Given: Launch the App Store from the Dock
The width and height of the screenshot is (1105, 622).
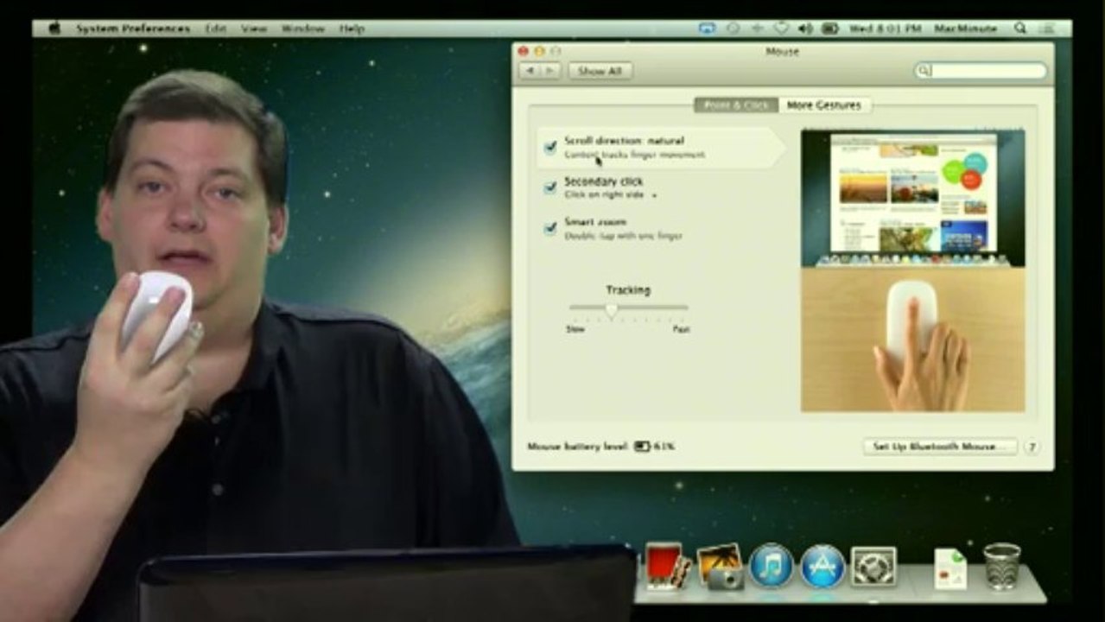Looking at the screenshot, I should tap(822, 566).
